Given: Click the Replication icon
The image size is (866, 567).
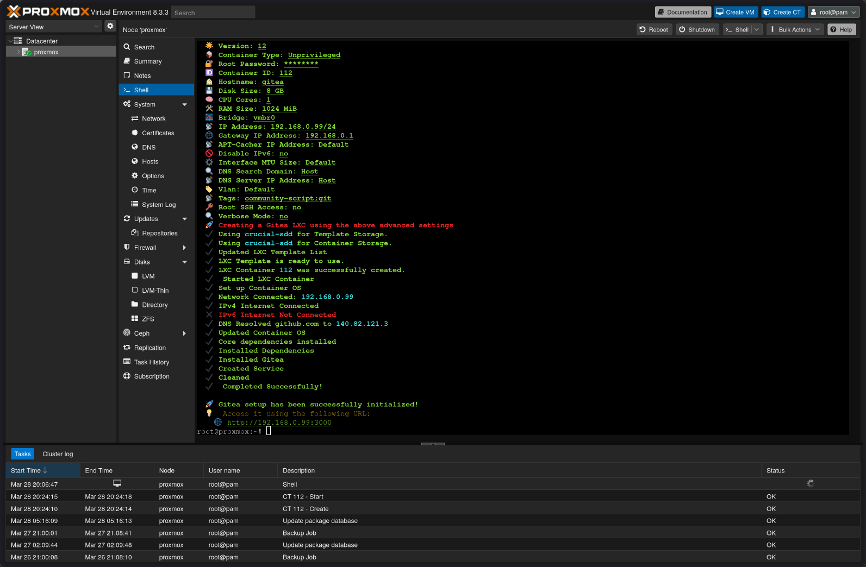Looking at the screenshot, I should (x=127, y=348).
